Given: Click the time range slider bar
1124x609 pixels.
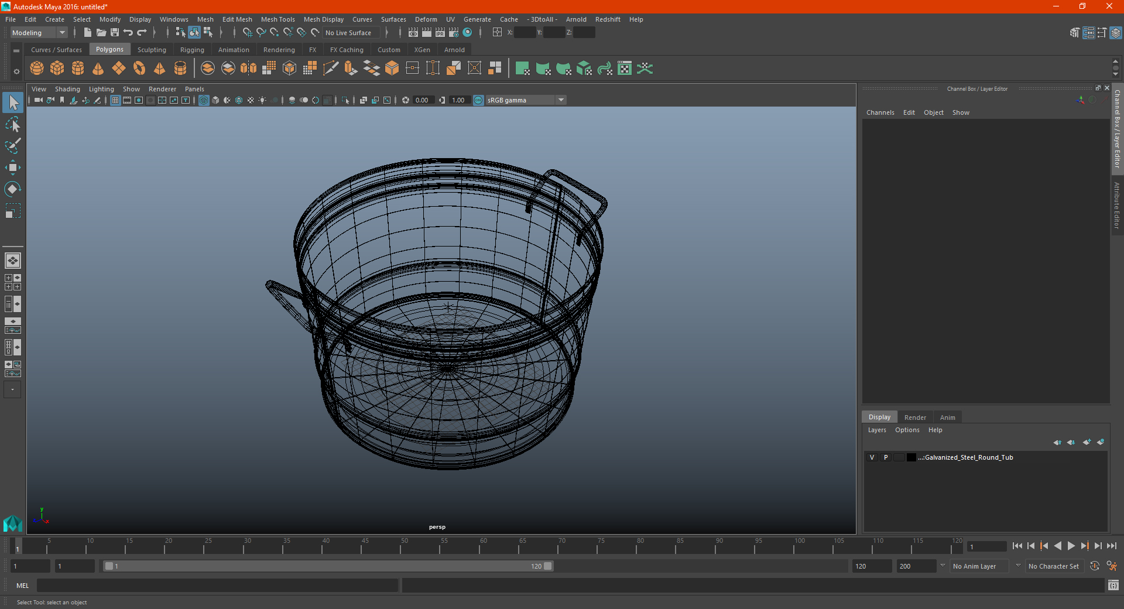Looking at the screenshot, I should pyautogui.click(x=328, y=566).
